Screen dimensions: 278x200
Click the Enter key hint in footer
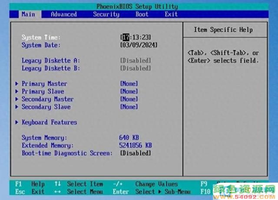tap(121, 192)
